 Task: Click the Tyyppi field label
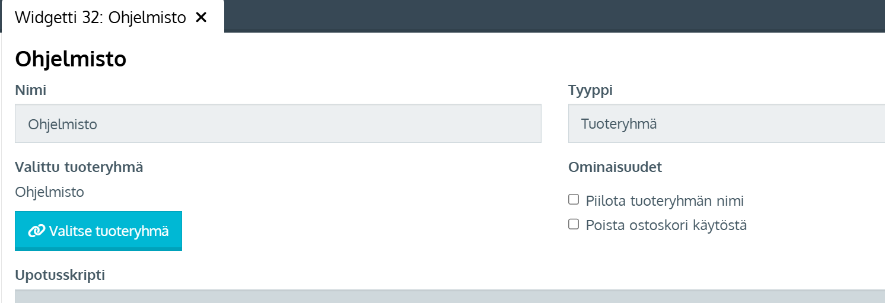590,91
